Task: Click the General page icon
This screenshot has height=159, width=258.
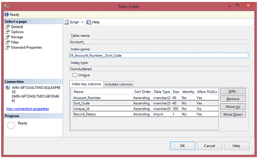Action: click(x=7, y=27)
